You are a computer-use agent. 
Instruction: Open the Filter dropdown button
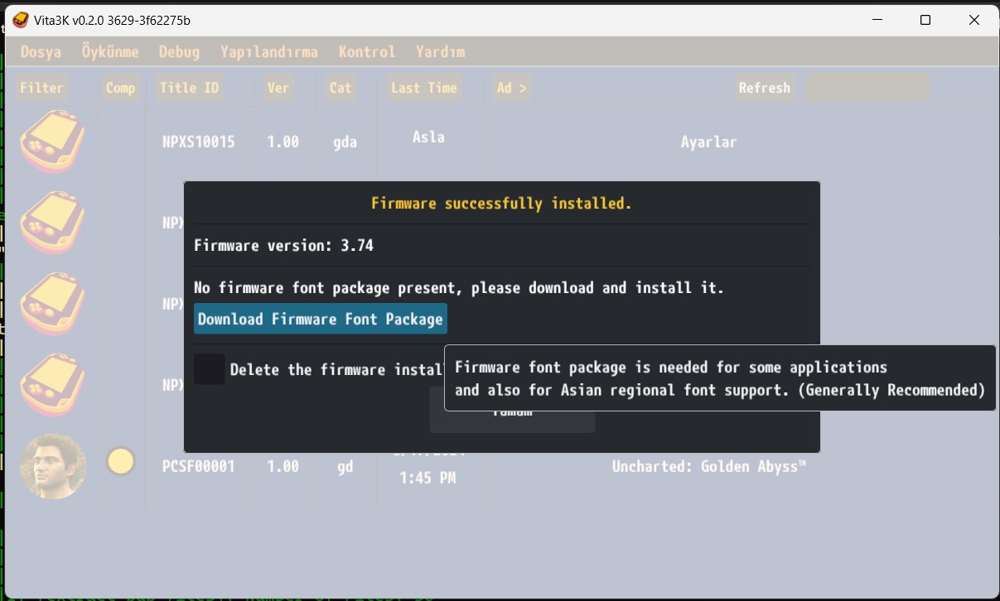pos(41,88)
